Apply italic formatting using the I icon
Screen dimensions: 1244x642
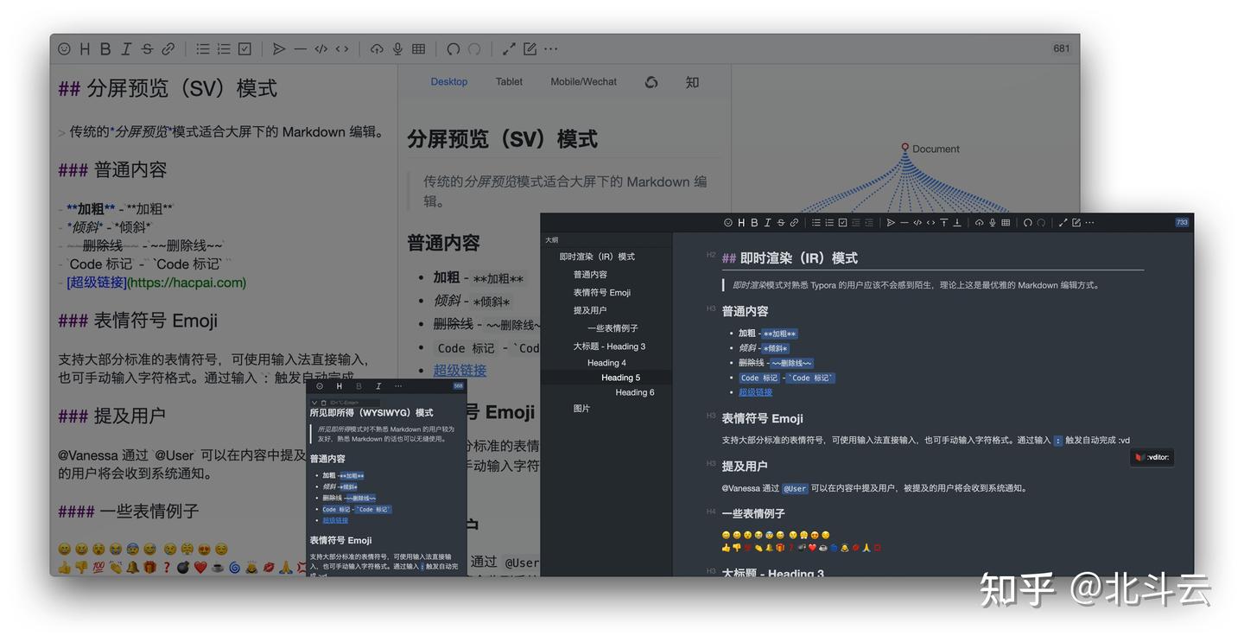pos(125,48)
